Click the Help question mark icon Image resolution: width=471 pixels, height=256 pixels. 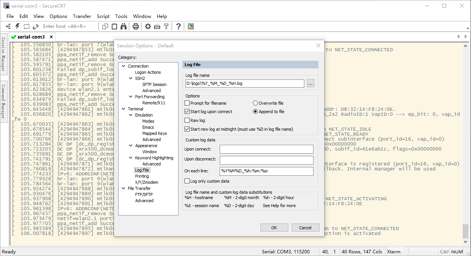(x=178, y=26)
